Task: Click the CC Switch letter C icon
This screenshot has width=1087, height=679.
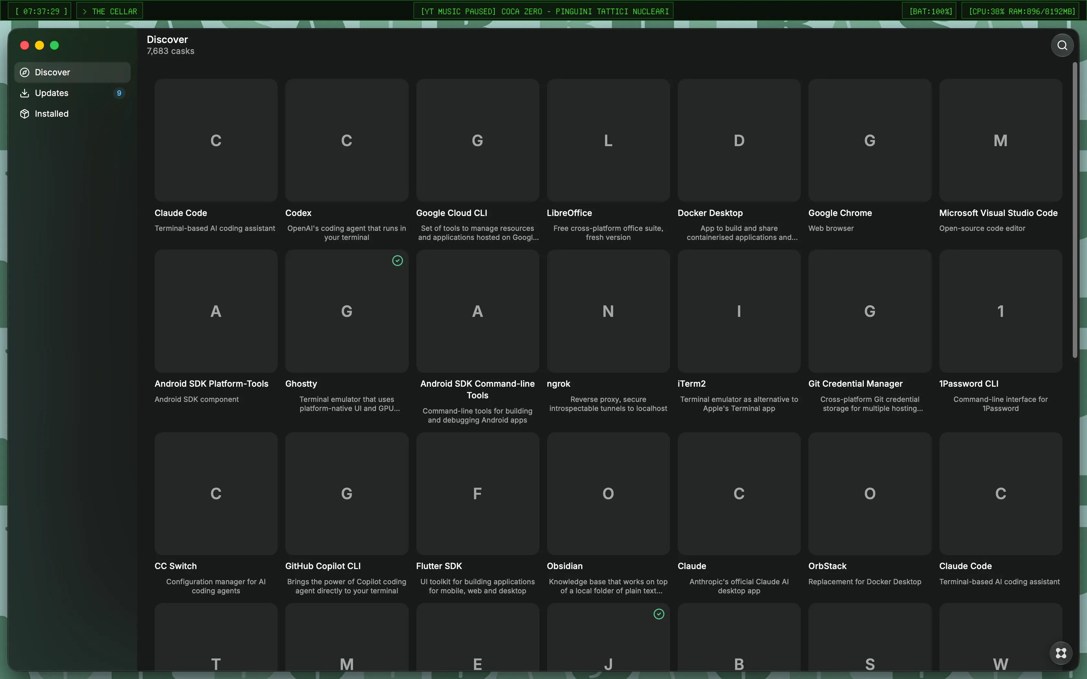Action: tap(215, 493)
